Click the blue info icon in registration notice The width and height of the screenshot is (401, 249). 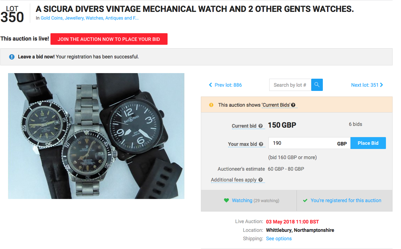point(12,57)
